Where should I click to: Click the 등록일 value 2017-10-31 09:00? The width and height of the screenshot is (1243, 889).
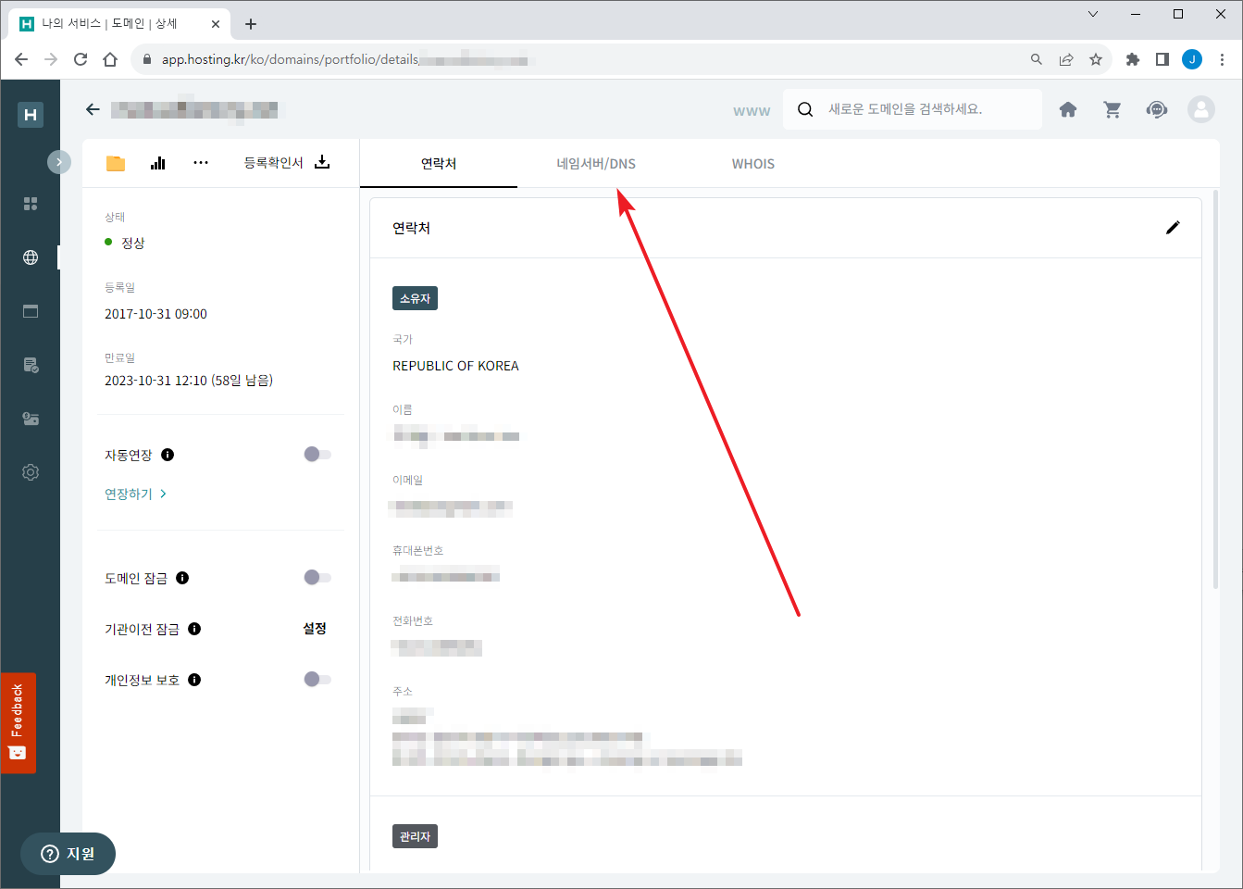[155, 314]
